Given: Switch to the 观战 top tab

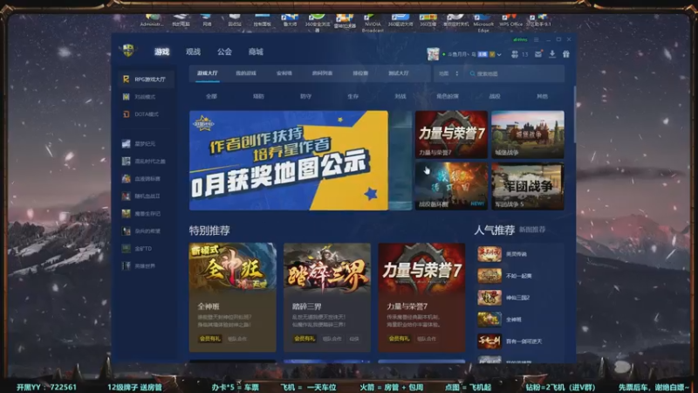Looking at the screenshot, I should pyautogui.click(x=193, y=52).
